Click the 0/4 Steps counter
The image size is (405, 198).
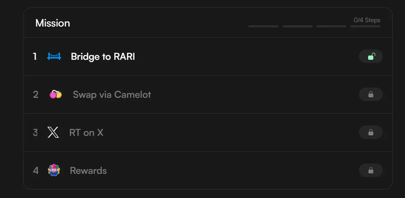367,20
